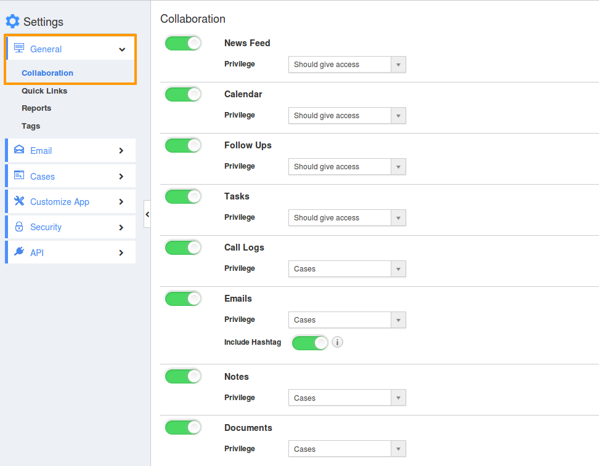The image size is (599, 466).
Task: Open the Emails privilege dropdown
Action: tap(347, 320)
